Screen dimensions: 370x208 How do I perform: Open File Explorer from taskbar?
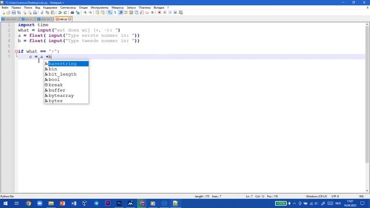pos(51,203)
